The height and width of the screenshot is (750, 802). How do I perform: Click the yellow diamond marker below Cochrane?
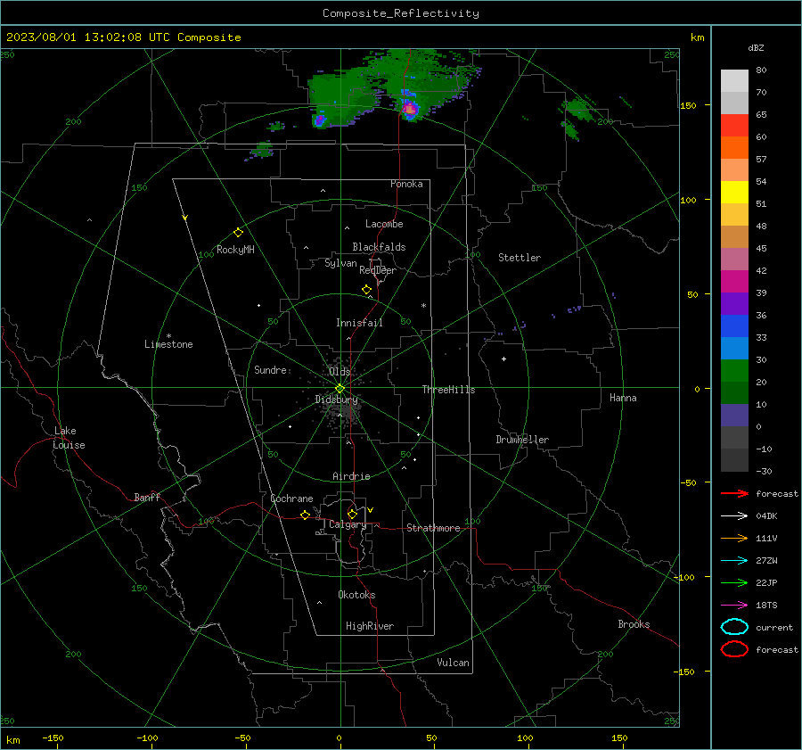coord(306,515)
